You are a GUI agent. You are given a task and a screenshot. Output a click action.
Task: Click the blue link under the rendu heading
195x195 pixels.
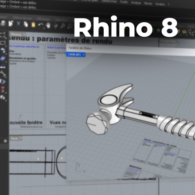click(x=24, y=47)
